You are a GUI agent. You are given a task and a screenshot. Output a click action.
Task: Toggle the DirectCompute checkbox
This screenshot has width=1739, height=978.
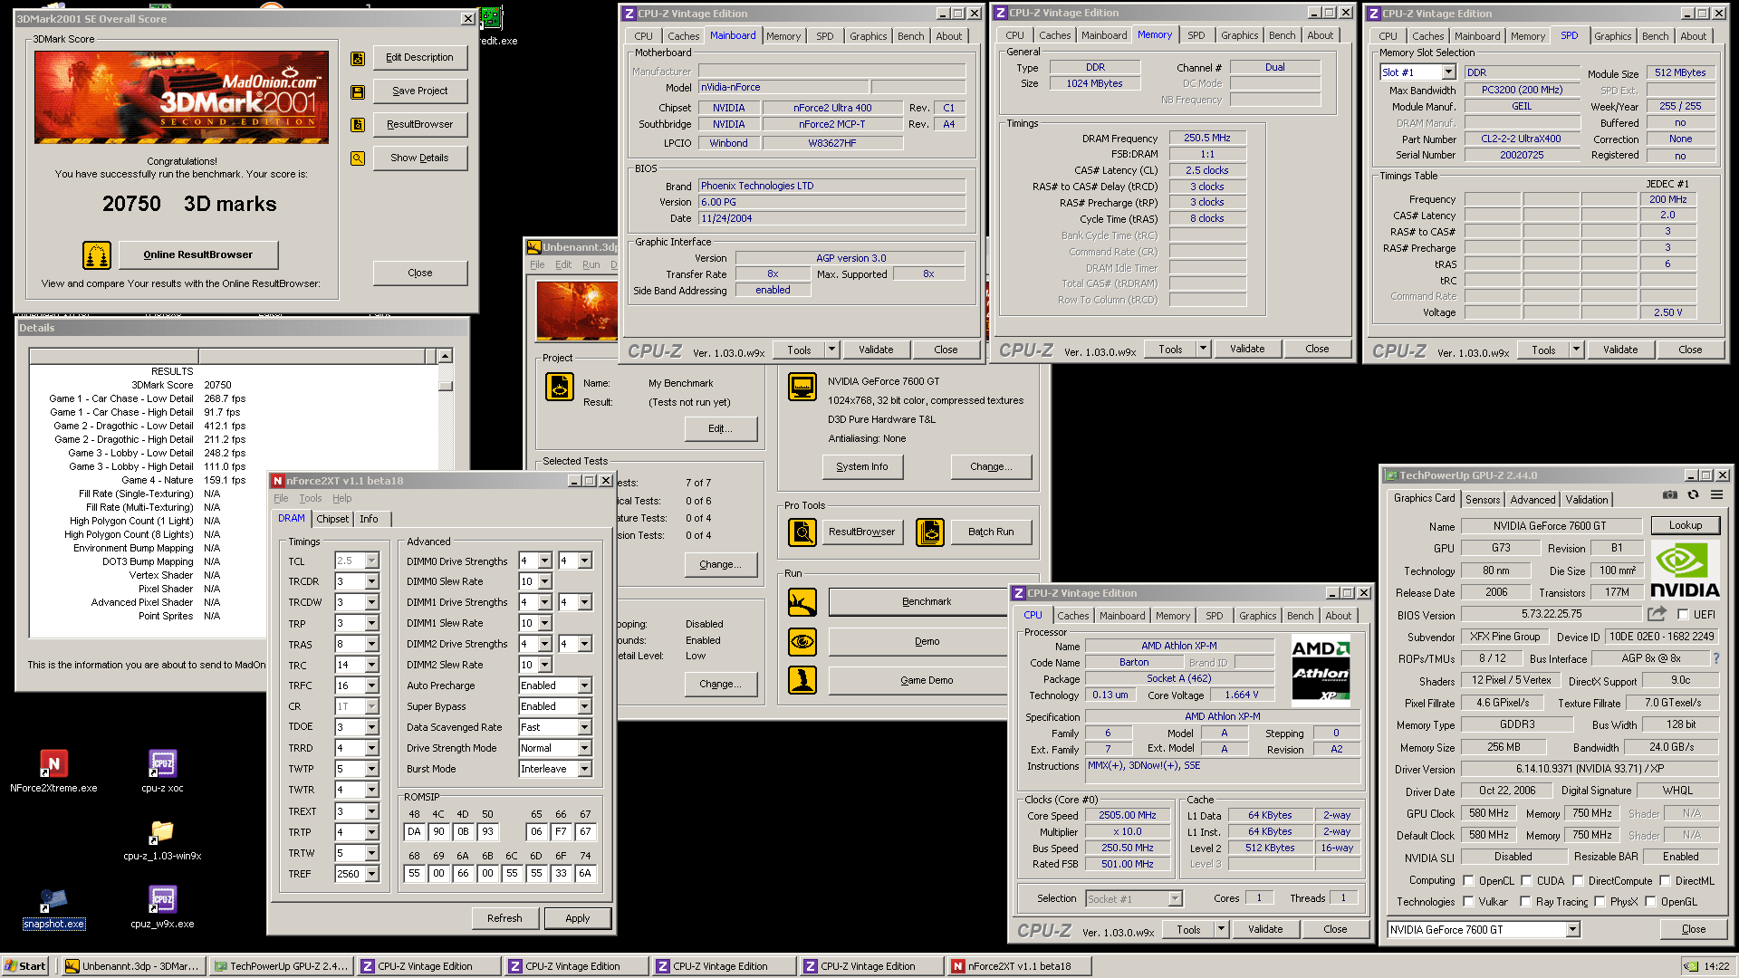tap(1578, 881)
